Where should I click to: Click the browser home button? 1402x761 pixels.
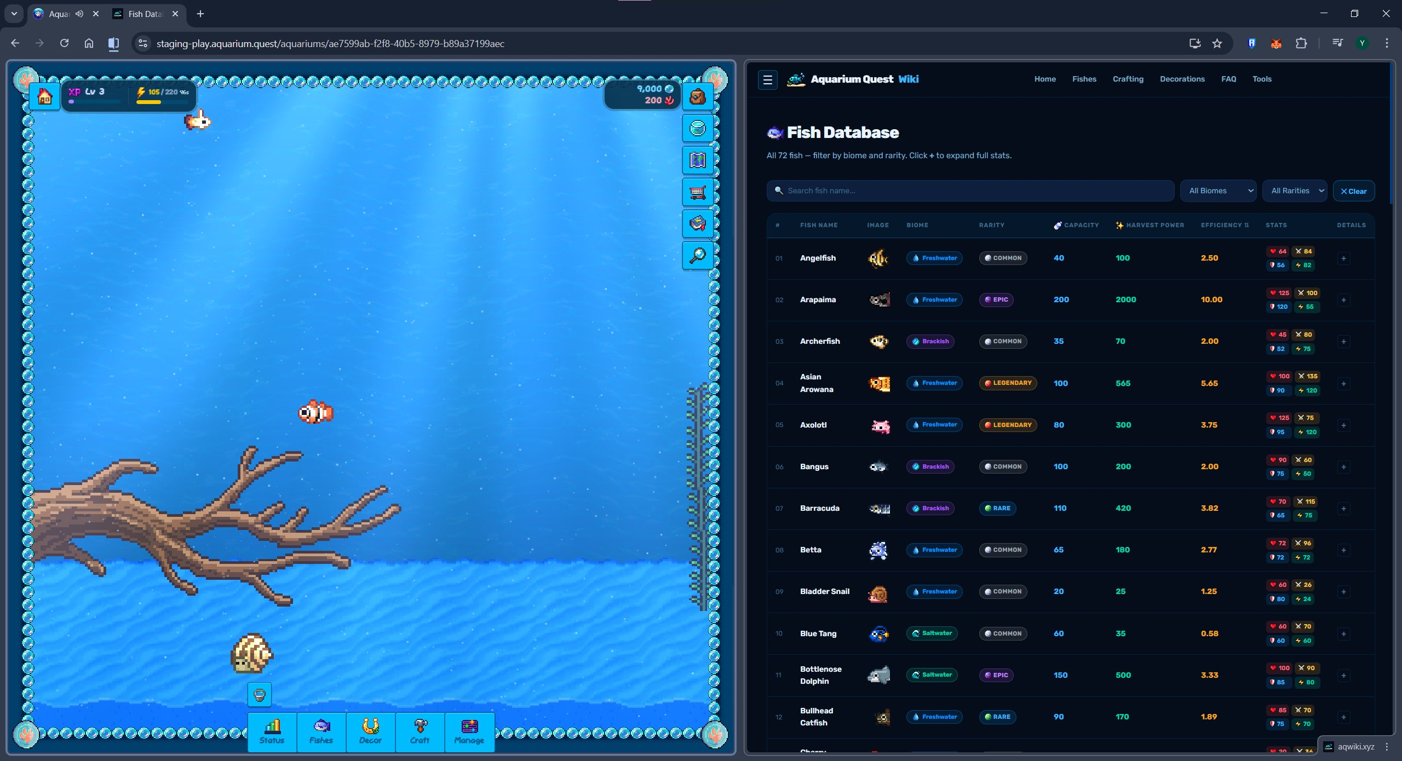pos(89,43)
